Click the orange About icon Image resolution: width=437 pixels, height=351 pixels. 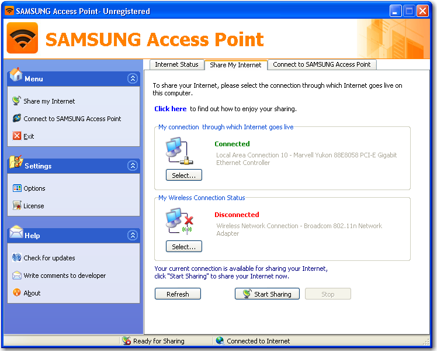point(17,292)
